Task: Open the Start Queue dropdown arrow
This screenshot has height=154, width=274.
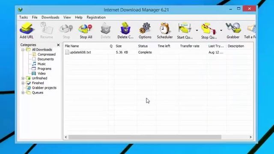Action: (x=197, y=30)
